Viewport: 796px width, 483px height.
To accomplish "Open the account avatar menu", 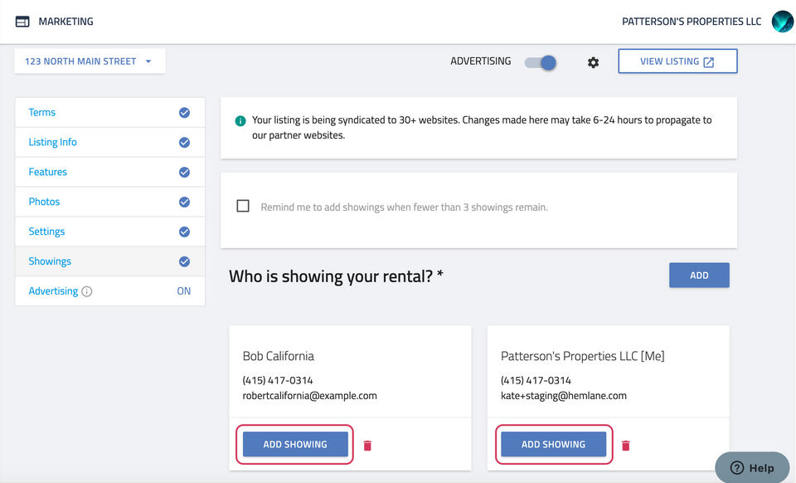I will pos(782,22).
